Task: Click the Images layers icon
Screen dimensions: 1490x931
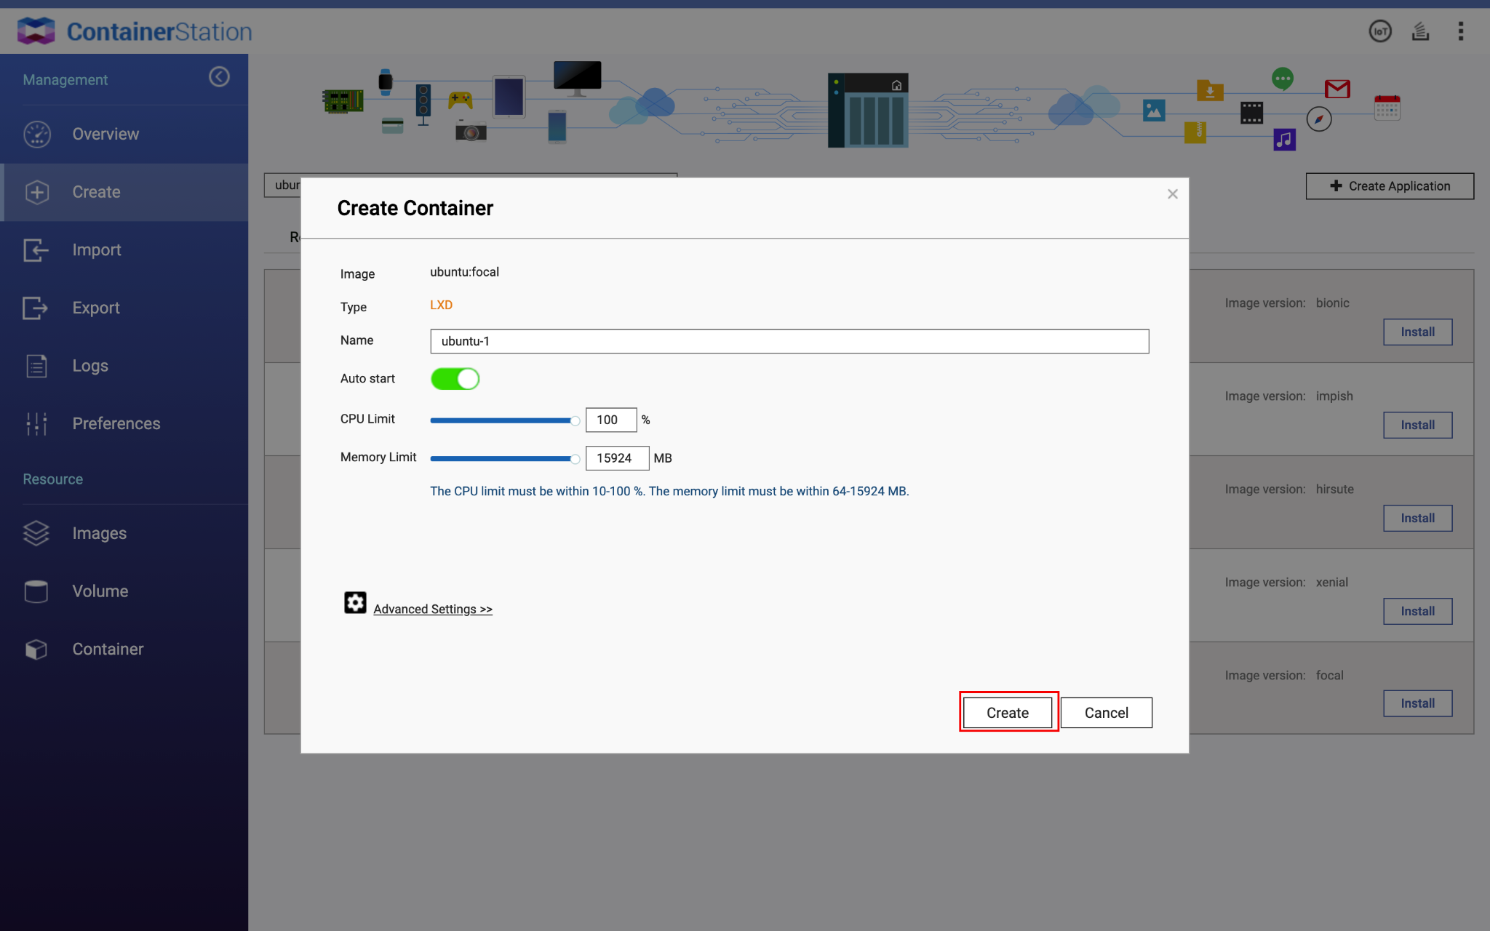Action: click(36, 533)
